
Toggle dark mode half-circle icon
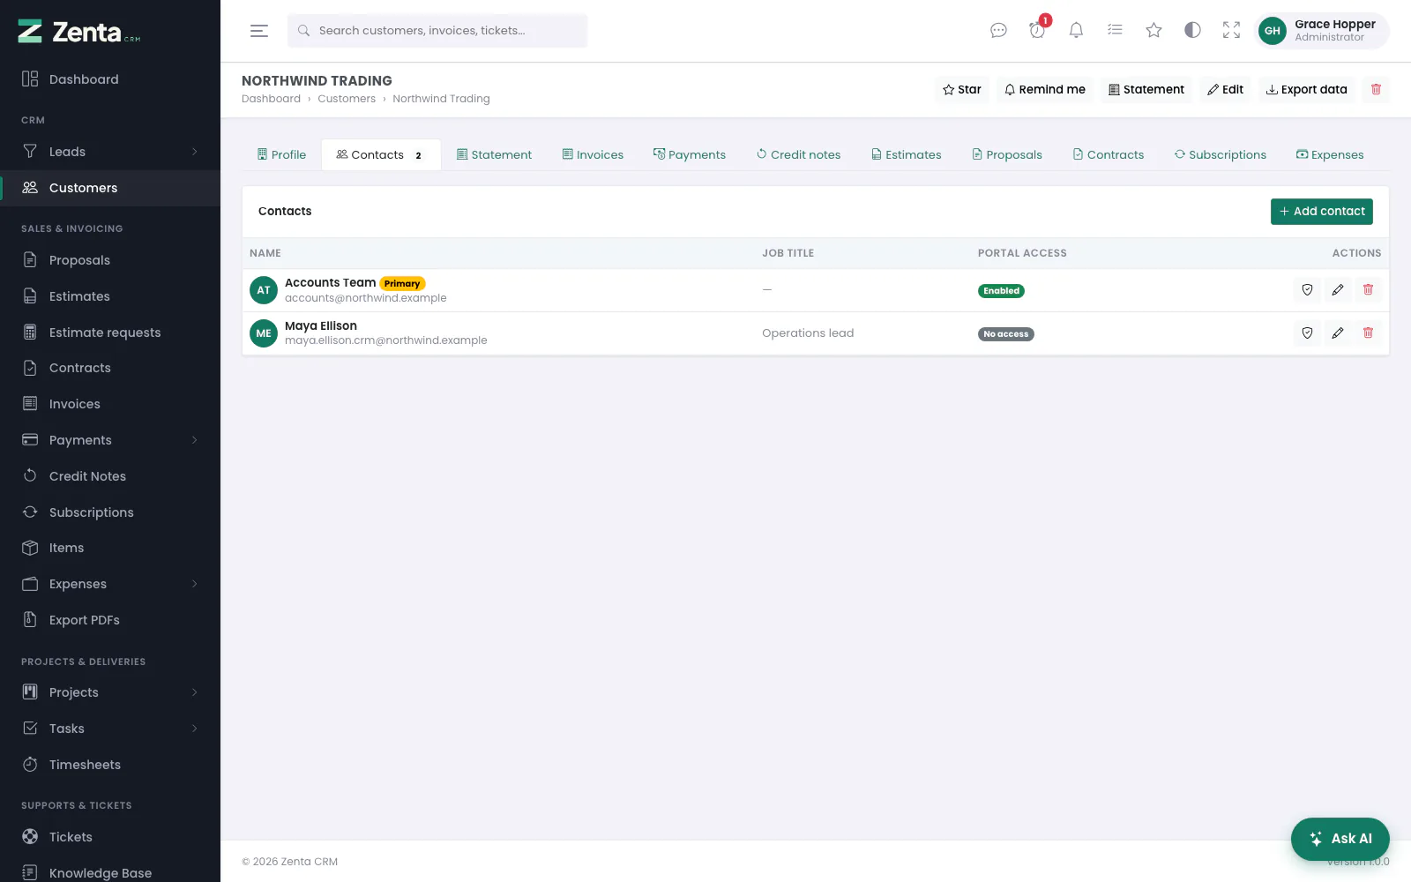point(1192,31)
